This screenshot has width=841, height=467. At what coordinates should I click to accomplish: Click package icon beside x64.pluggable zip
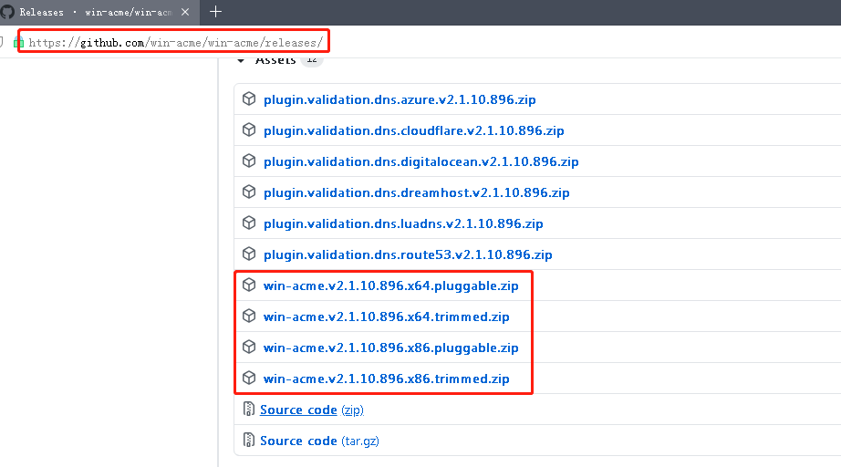coord(249,285)
